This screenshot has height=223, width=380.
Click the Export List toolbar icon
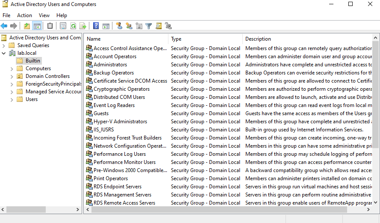click(x=83, y=26)
